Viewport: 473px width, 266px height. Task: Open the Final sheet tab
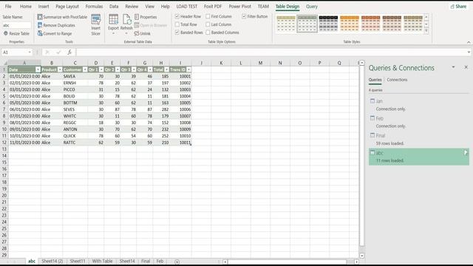(x=146, y=261)
